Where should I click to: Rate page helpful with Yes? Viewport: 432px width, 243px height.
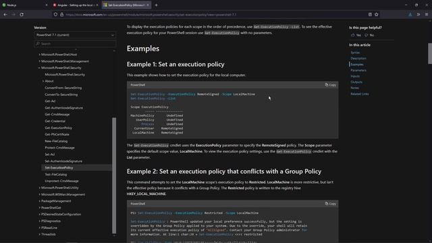pos(356,35)
